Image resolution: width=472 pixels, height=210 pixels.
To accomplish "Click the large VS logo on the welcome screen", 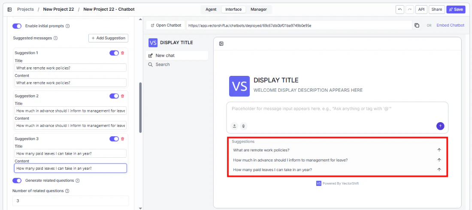I will pos(239,86).
